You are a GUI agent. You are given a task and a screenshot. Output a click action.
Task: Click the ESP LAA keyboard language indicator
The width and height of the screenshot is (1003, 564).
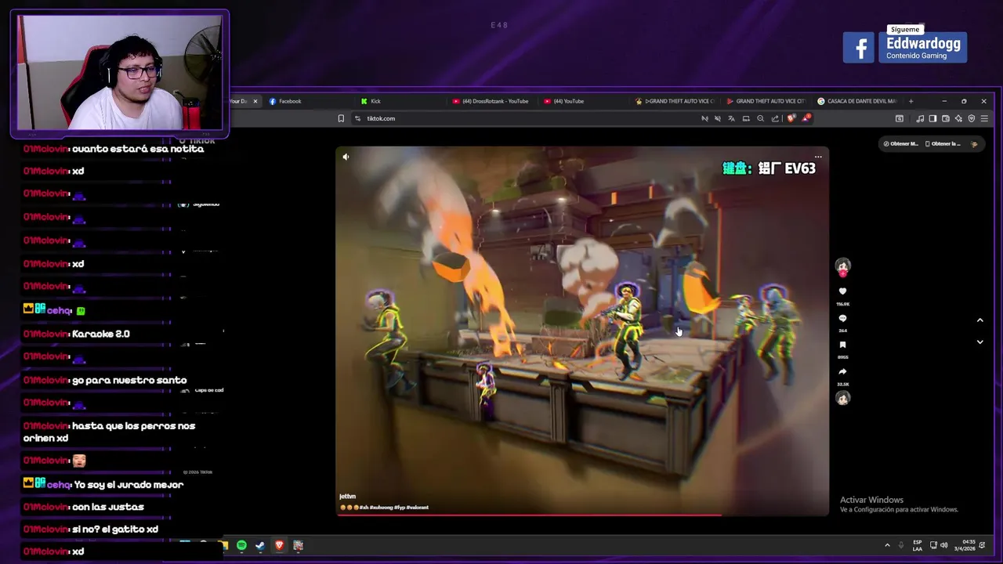pyautogui.click(x=918, y=545)
